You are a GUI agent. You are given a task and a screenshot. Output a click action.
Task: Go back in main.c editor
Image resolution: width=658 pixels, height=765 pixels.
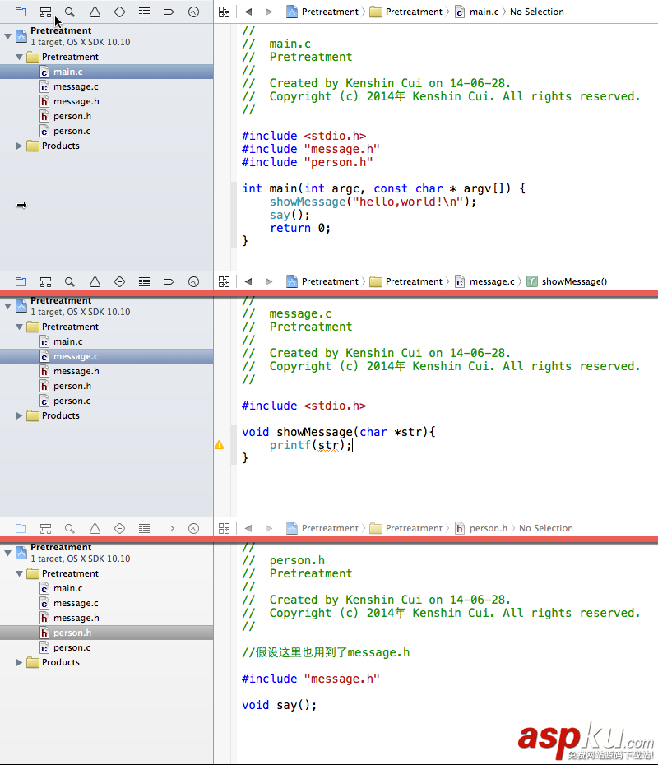point(248,12)
